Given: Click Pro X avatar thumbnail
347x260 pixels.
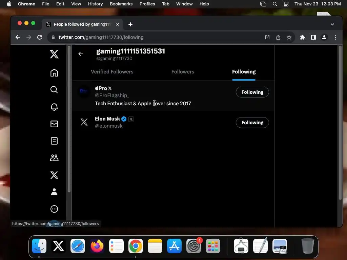Looking at the screenshot, I should 84,91.
